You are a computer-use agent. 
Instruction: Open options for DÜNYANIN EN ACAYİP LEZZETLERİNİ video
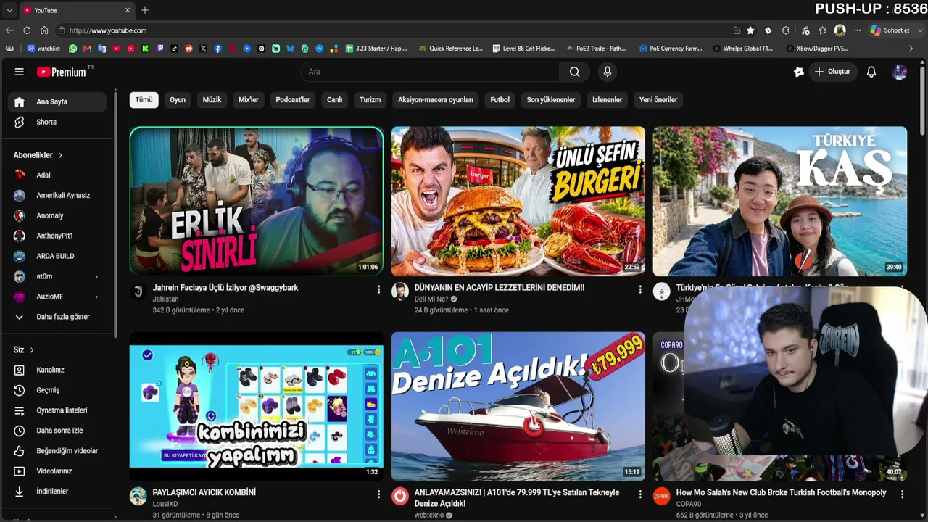(x=640, y=289)
